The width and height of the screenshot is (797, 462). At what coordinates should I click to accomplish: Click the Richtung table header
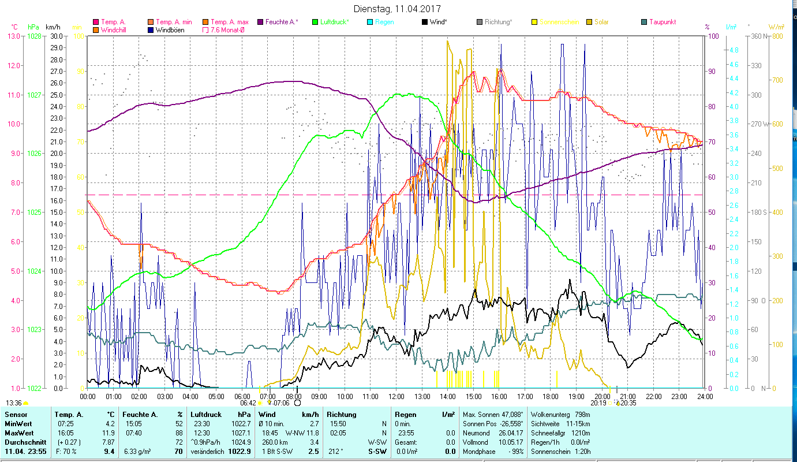coord(342,415)
